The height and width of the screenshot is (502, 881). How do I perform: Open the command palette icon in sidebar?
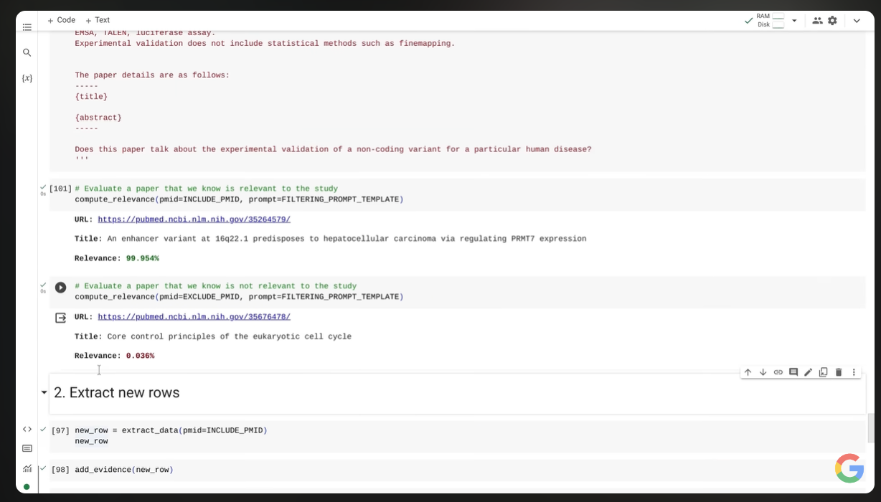click(27, 448)
